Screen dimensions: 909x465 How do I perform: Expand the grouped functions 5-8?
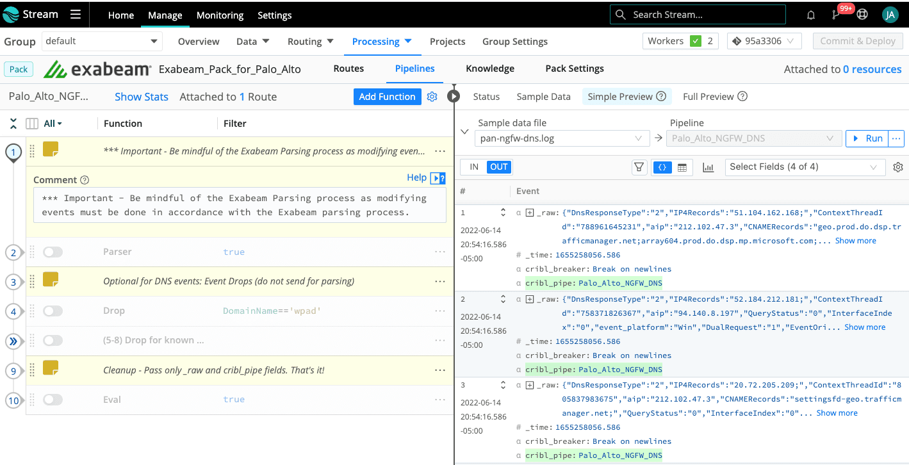pos(13,341)
